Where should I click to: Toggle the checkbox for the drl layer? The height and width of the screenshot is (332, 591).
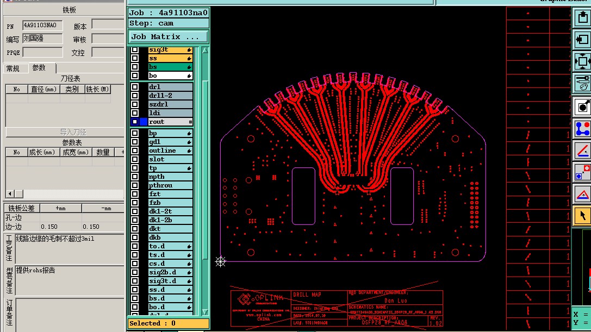click(x=135, y=87)
